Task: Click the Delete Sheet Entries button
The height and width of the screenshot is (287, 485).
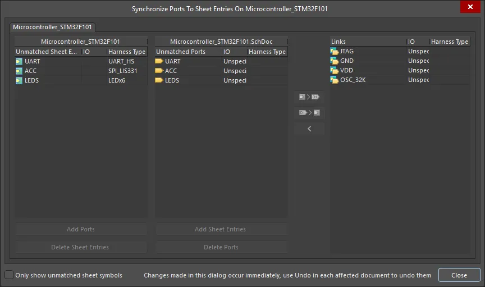Action: tap(81, 247)
